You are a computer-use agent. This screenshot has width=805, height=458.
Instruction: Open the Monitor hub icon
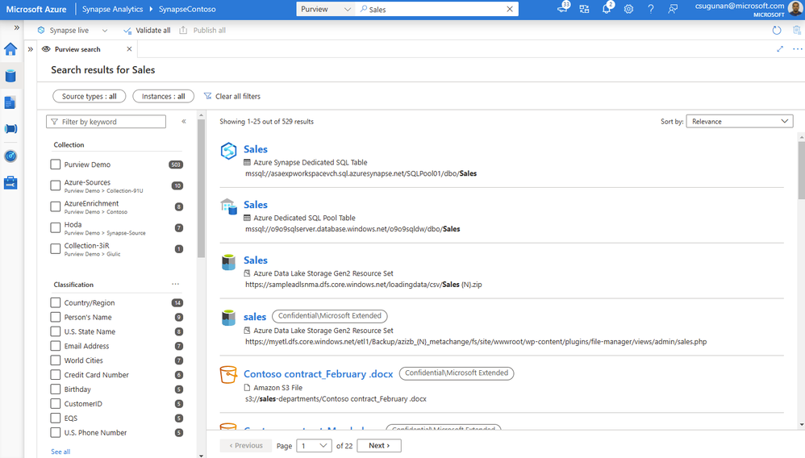coord(10,156)
